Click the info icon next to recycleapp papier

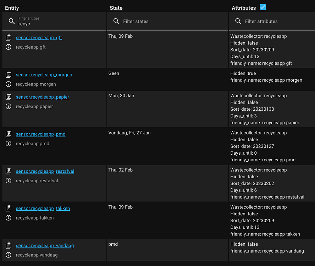tap(9, 106)
